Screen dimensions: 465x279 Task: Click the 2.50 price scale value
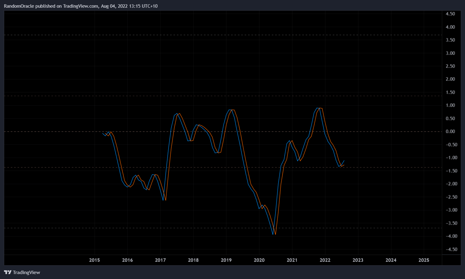pyautogui.click(x=450, y=66)
